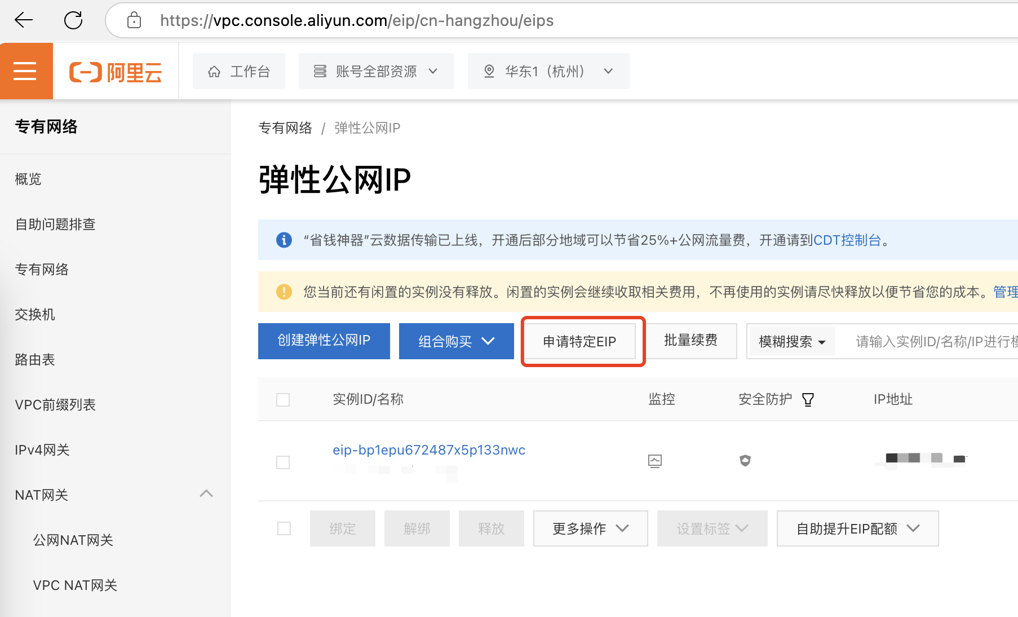Click the 创建弹性公网IP button
Screen dimensions: 1018x617
[324, 341]
